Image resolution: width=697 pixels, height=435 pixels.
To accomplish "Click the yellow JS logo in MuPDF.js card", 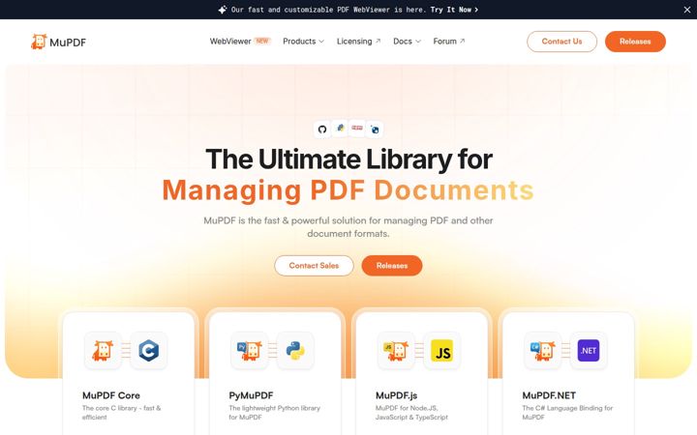I will 441,351.
